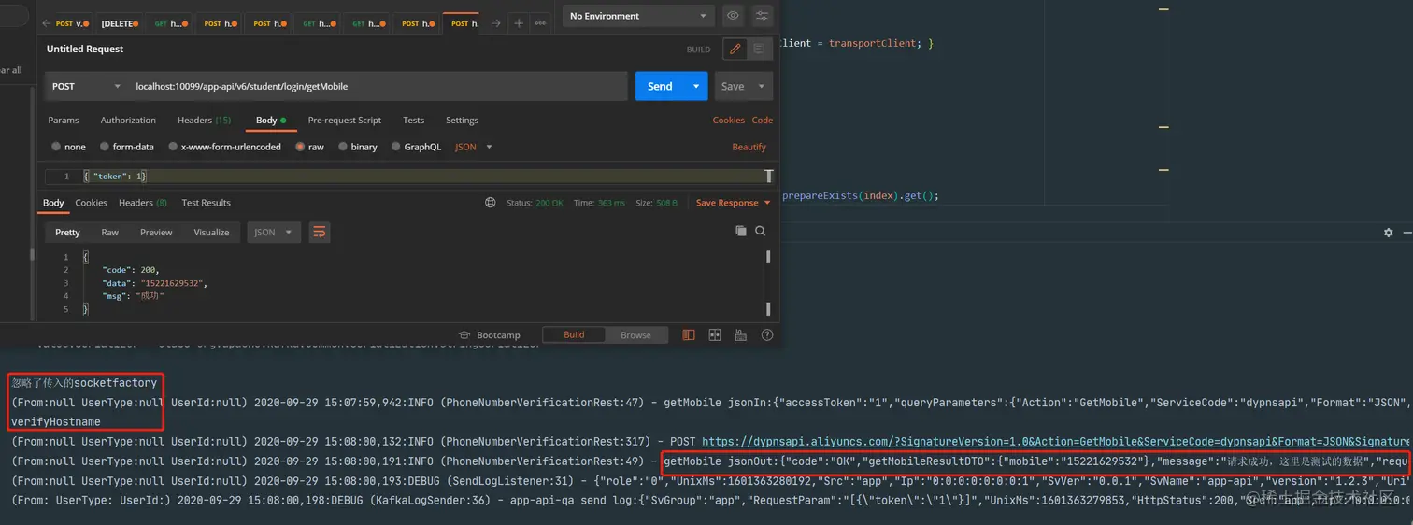
Task: Open the Tests tab
Action: 413,121
